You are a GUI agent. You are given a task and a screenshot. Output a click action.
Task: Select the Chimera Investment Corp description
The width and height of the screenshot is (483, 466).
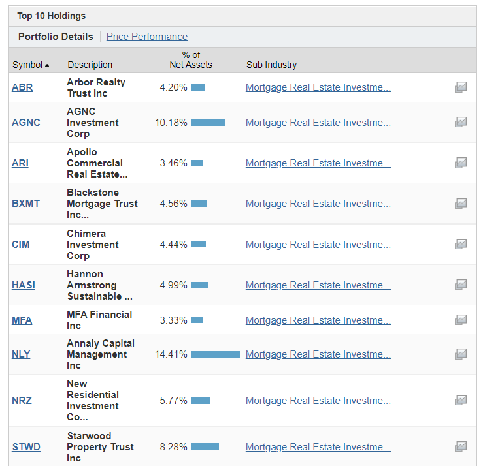93,245
